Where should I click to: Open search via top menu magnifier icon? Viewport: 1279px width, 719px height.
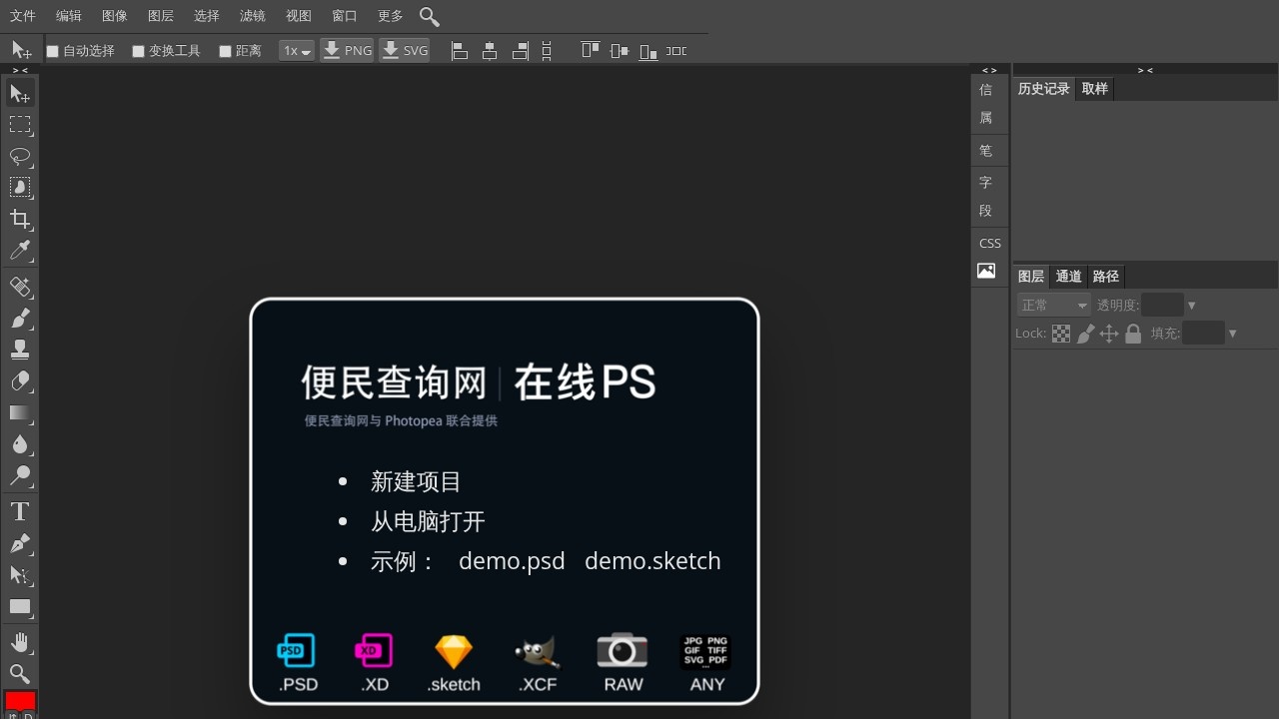coord(430,16)
